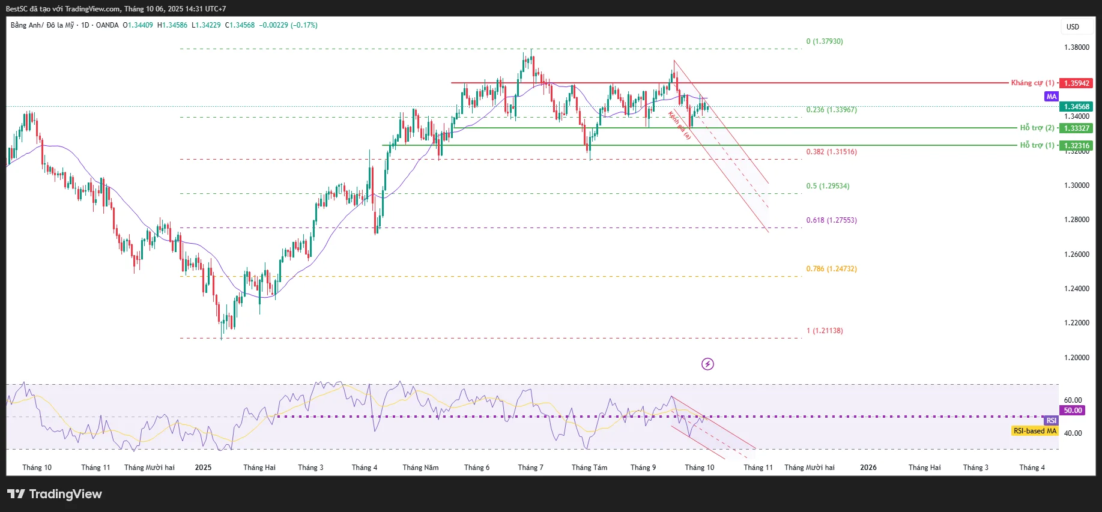Select the Kênh giá (a) channel label
The image size is (1102, 512).
coord(680,126)
